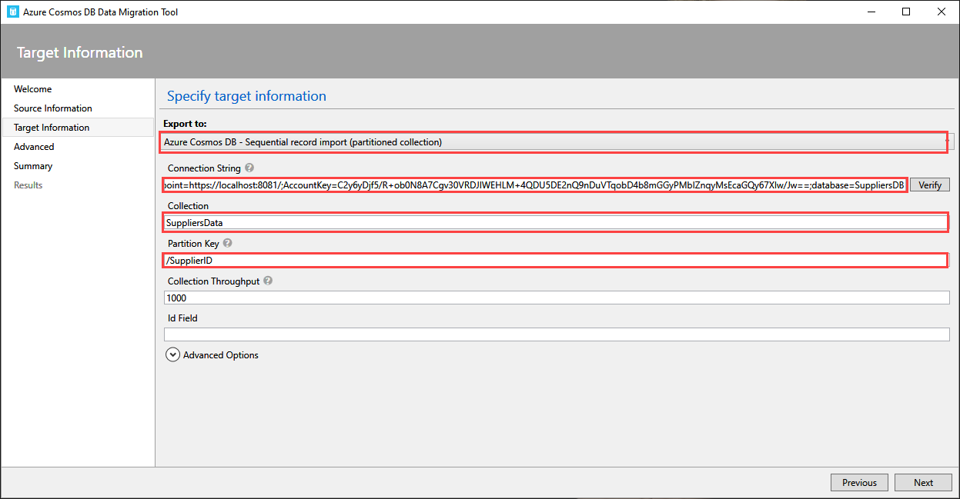Click into the Connection String field

[536, 185]
